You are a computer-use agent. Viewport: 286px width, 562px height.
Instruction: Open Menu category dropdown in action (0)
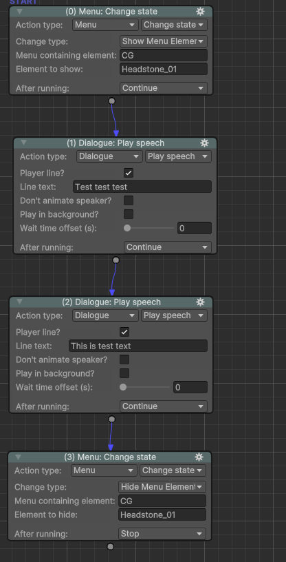coord(105,25)
